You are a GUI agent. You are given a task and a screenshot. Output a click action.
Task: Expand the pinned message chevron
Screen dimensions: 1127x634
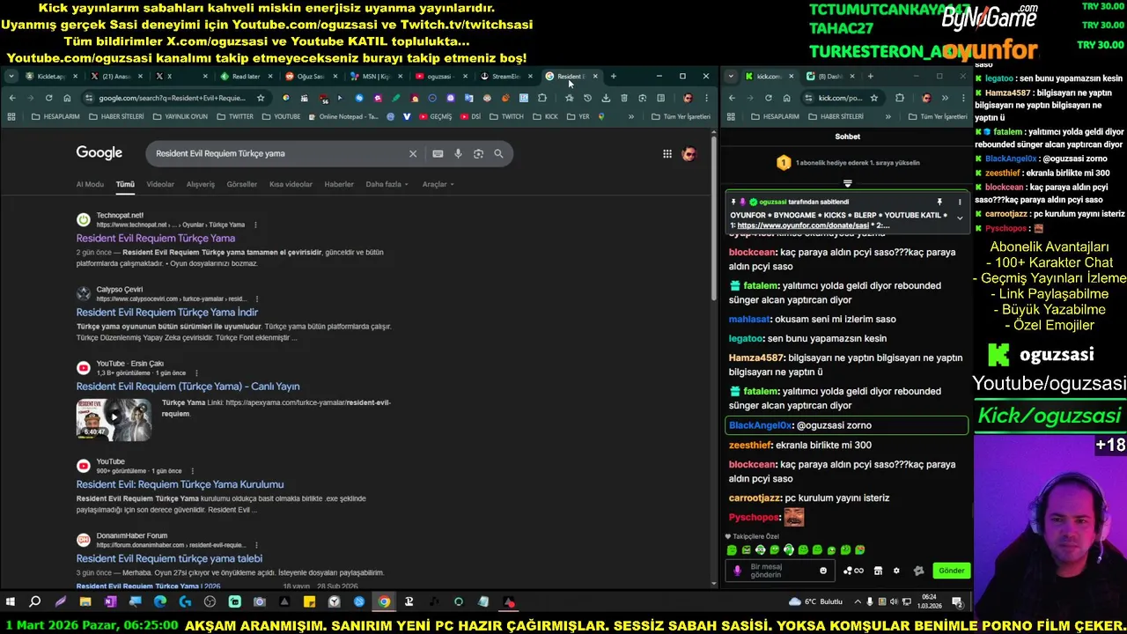point(960,217)
